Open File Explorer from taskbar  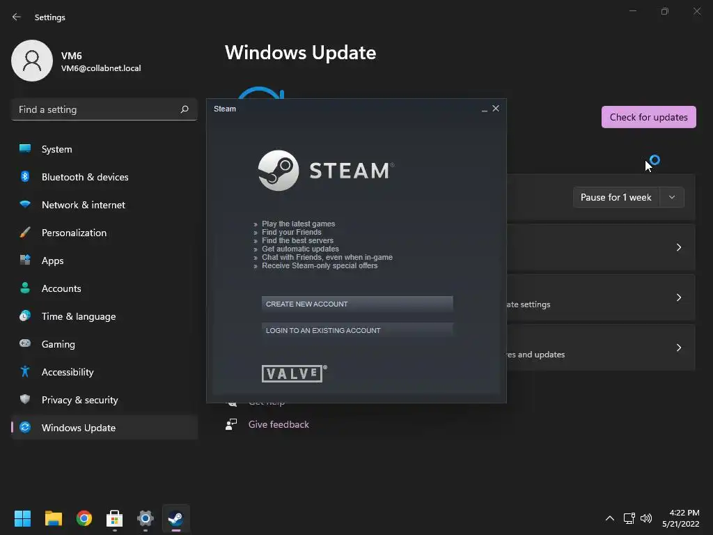click(53, 518)
